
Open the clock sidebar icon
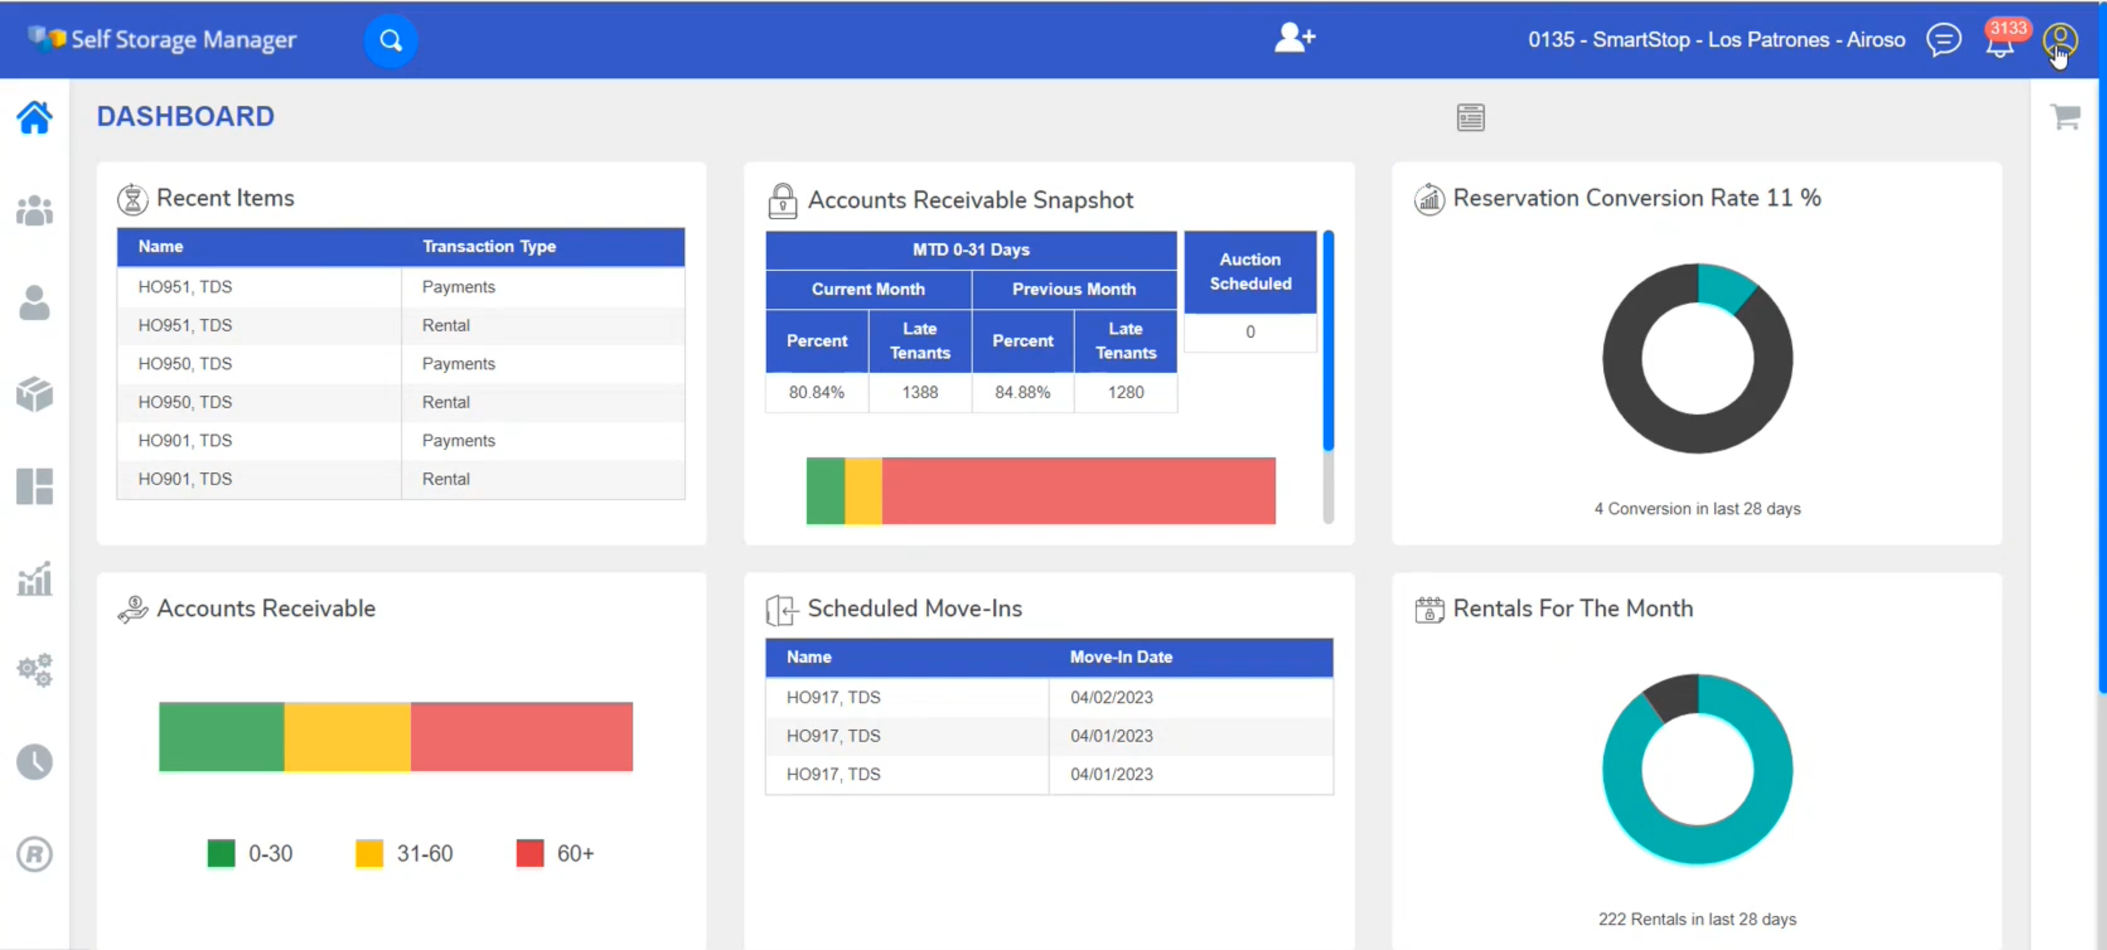click(x=35, y=762)
